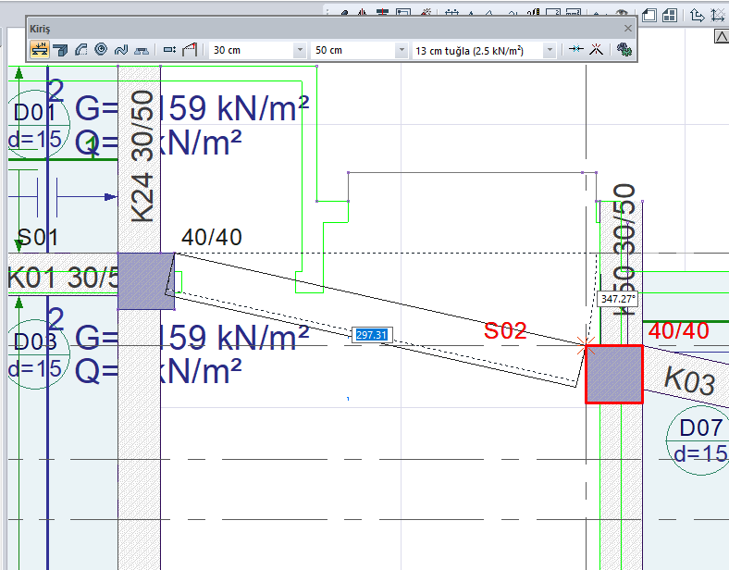This screenshot has height=570, width=729.
Task: Click the 3D beam shape icon
Action: pyautogui.click(x=61, y=50)
